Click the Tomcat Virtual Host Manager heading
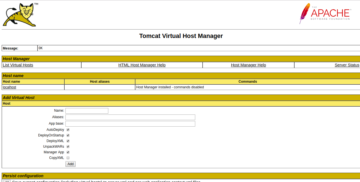Viewport: 360px width, 182px height. (x=181, y=36)
